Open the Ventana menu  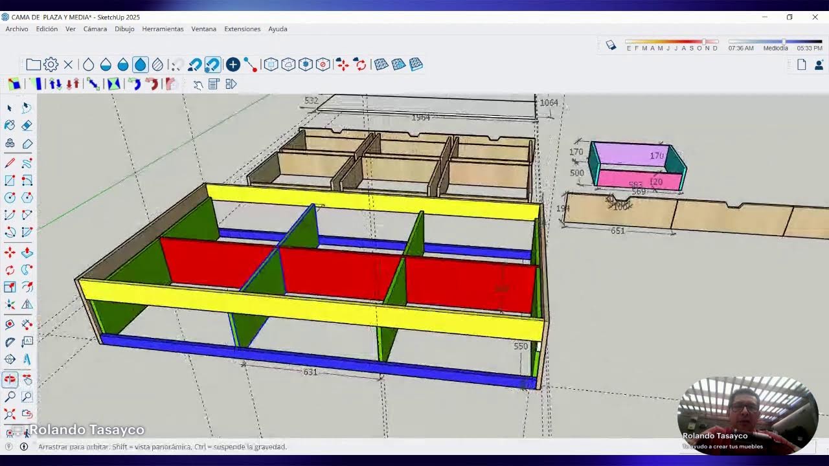(x=204, y=28)
